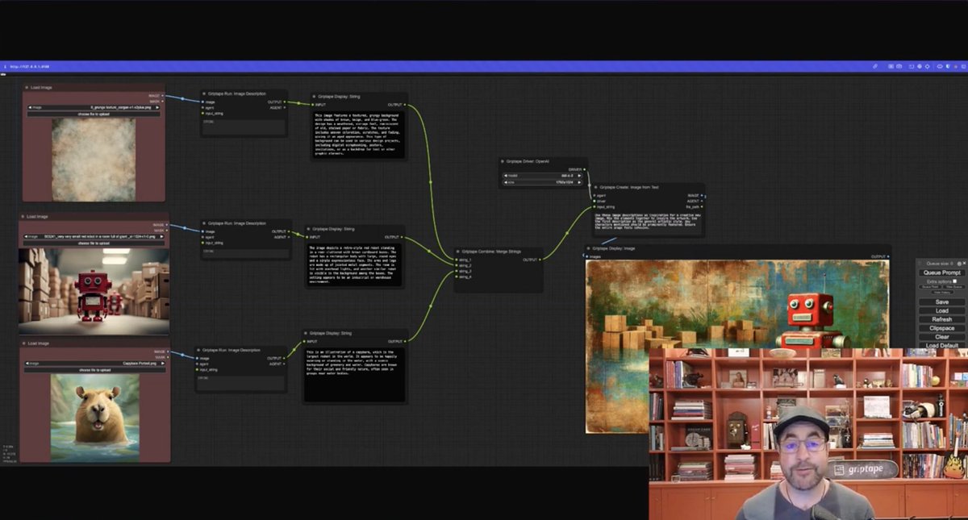Click the agent input socket on Image from Text

click(x=593, y=195)
